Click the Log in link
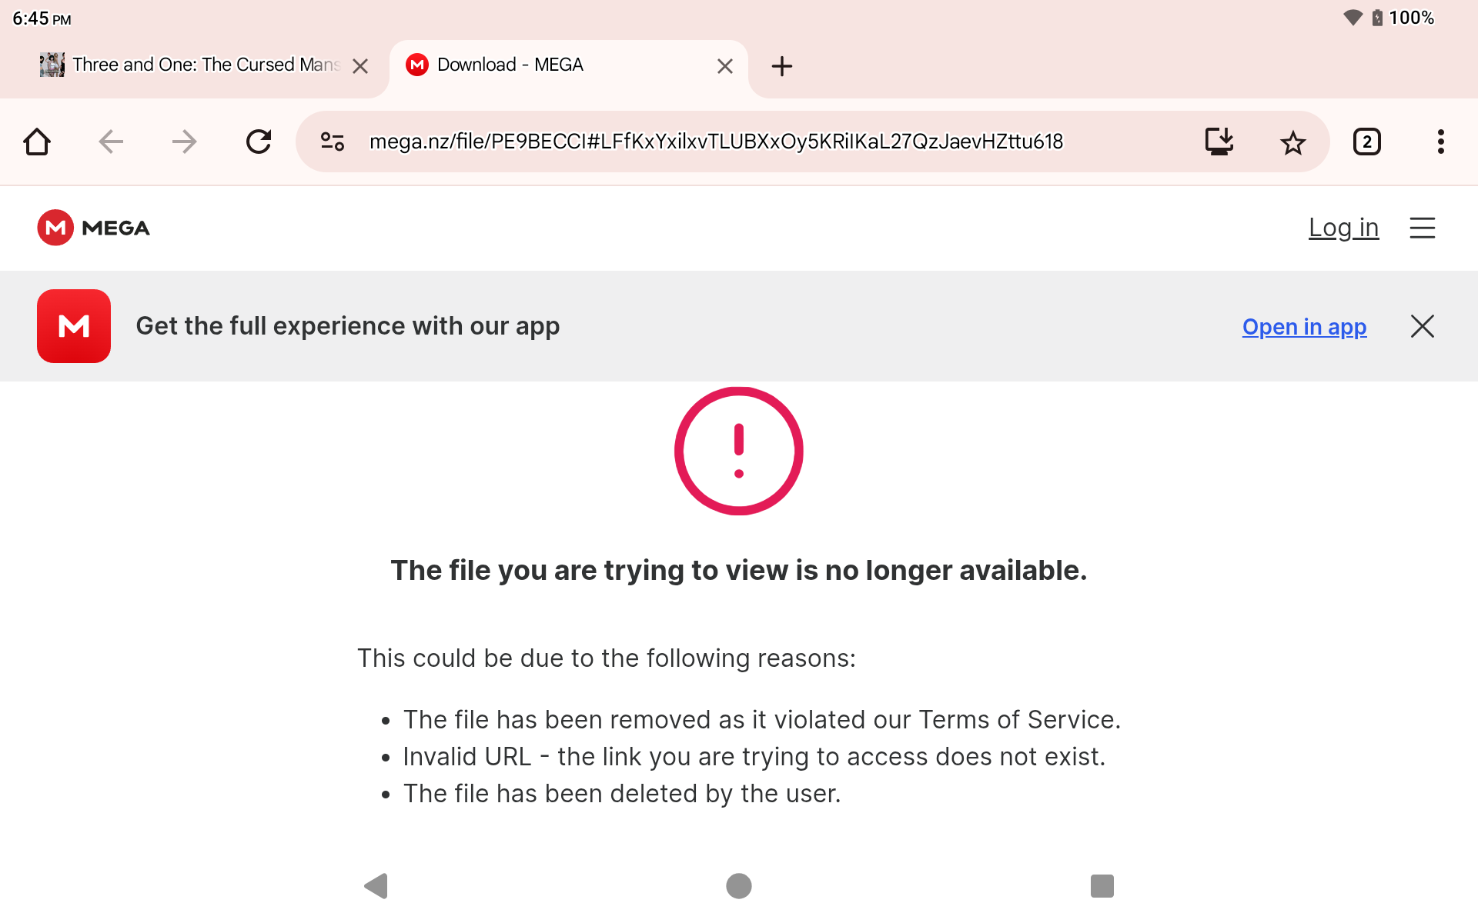Viewport: 1478px width, 923px height. coord(1343,228)
